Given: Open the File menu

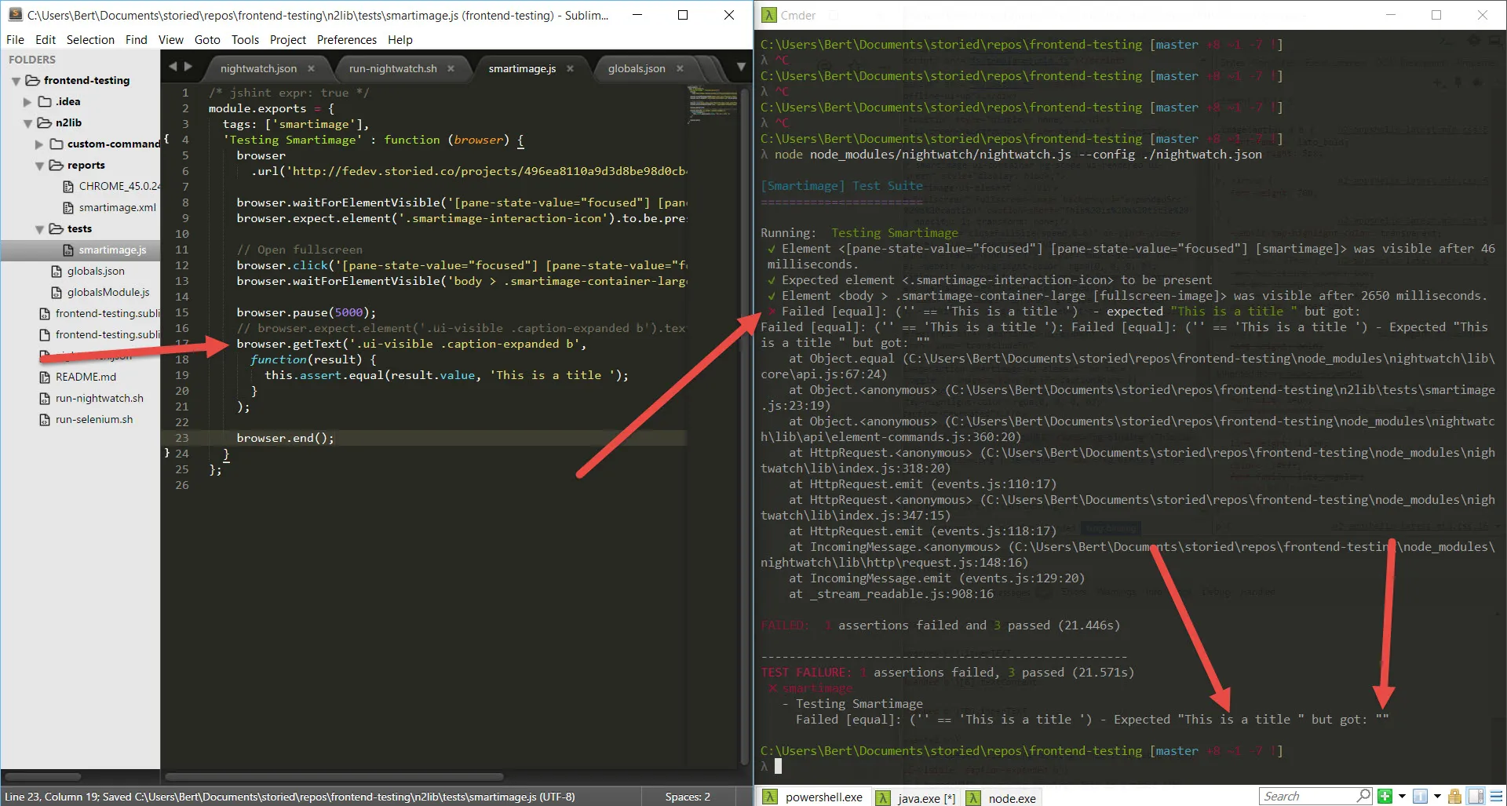Looking at the screenshot, I should [x=15, y=39].
